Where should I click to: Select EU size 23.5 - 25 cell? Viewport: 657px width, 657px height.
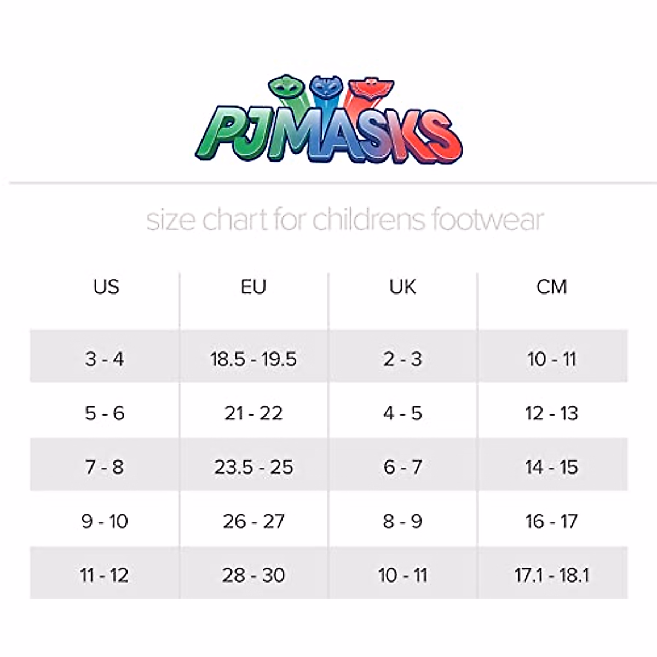253,467
